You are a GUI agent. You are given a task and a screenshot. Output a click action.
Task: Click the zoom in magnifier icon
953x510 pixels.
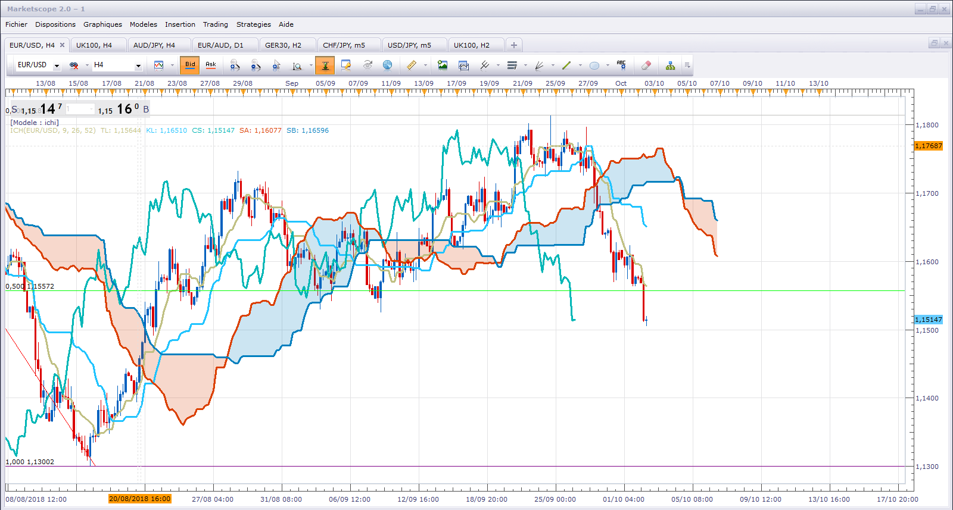pos(235,65)
